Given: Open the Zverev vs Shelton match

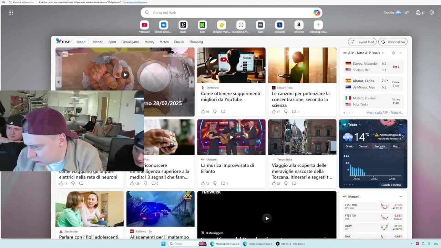Looking at the screenshot, I should coord(373,67).
